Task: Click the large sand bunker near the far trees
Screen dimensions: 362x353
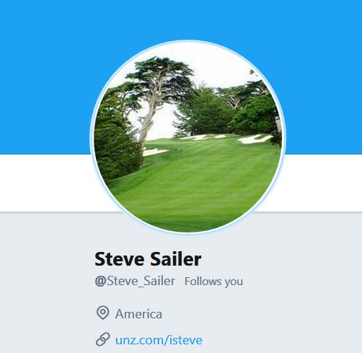Action: click(x=255, y=139)
